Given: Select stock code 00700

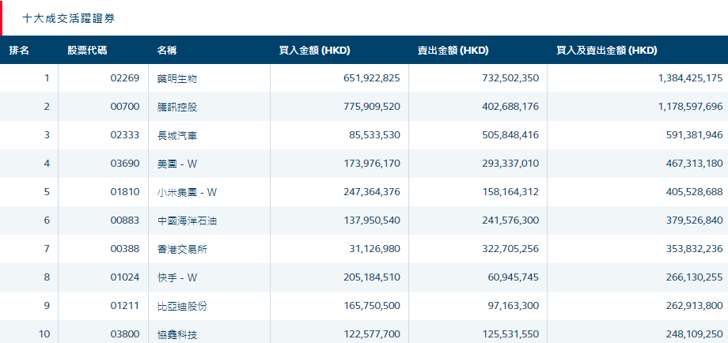Looking at the screenshot, I should tap(125, 107).
